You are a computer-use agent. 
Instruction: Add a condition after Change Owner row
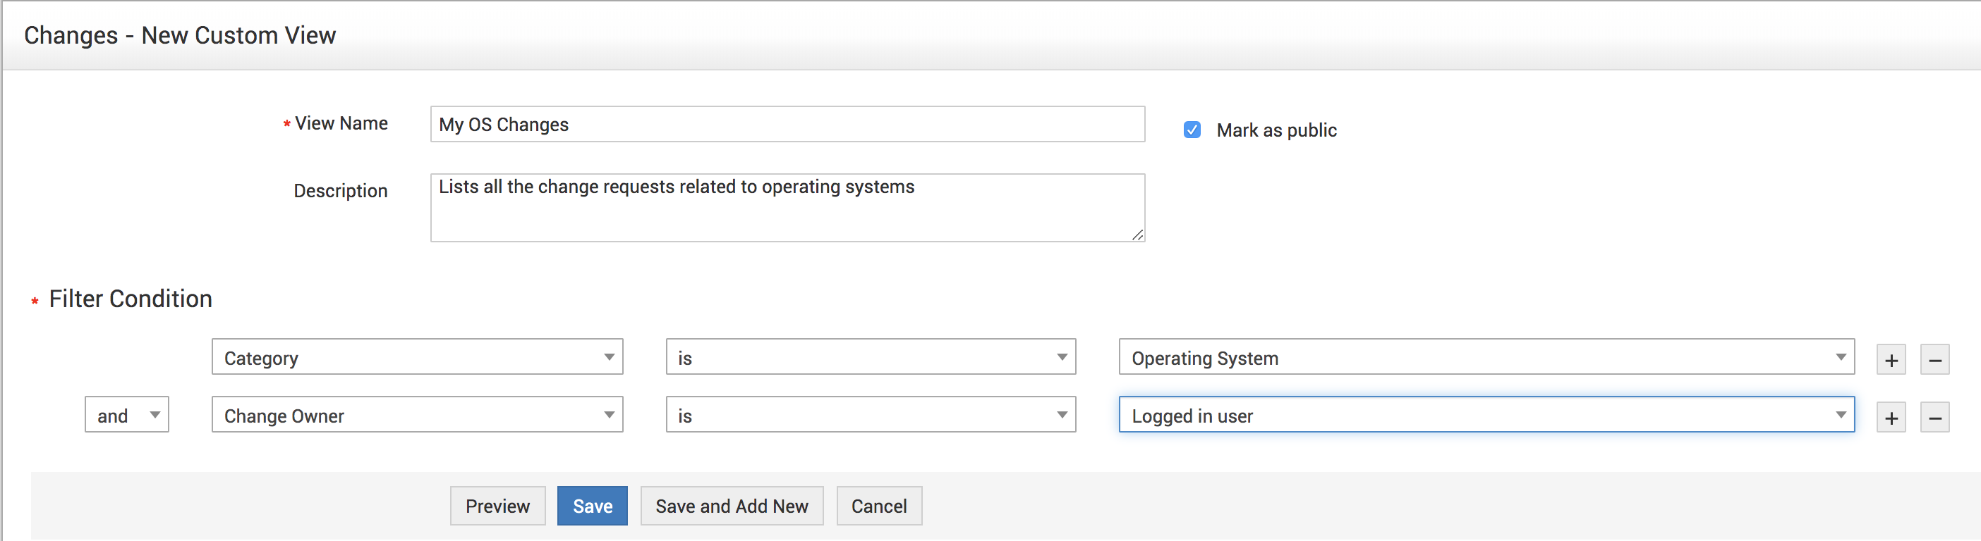coord(1891,418)
